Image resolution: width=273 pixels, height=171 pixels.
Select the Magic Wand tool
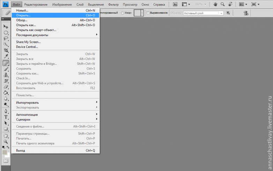tap(6, 44)
